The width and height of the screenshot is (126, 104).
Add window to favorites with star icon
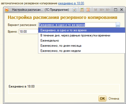[74, 10]
